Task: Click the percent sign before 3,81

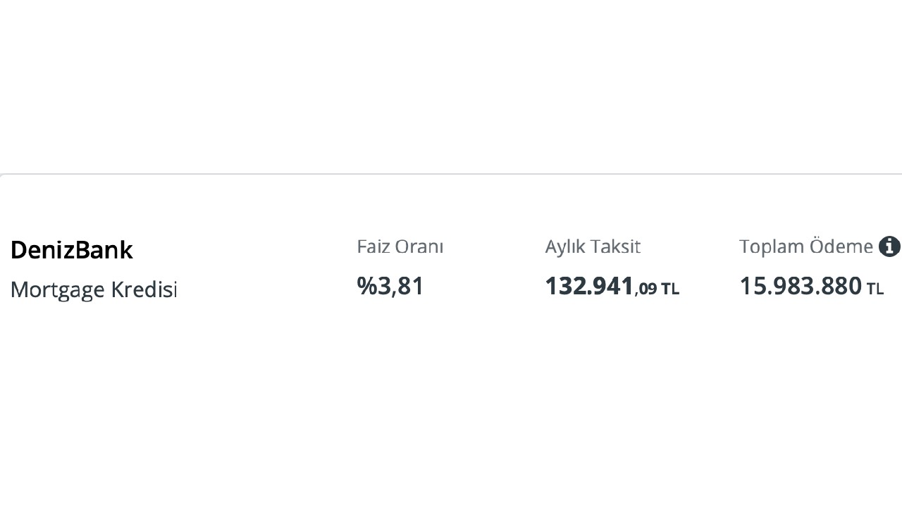Action: 367,286
